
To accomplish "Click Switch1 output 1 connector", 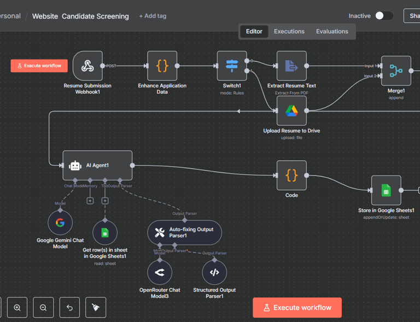I will coord(247,71).
